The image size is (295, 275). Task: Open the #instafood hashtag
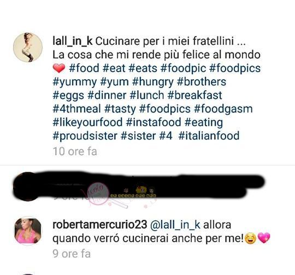pos(154,122)
